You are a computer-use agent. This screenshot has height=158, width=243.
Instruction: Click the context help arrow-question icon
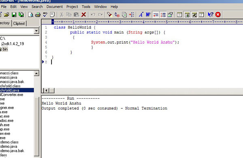(x=211, y=15)
